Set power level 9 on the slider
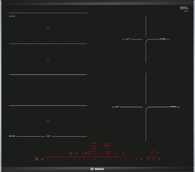 tap(136, 159)
